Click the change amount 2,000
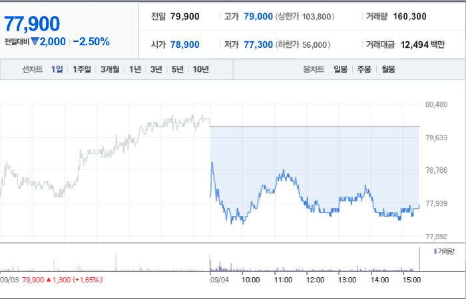The width and height of the screenshot is (466, 299). click(53, 42)
